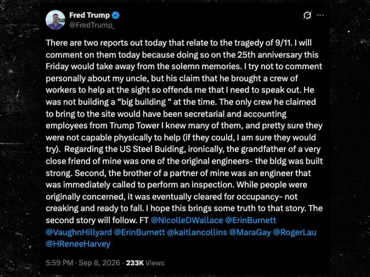Click @ErinBurnett right after @NicolleDWallace
Screen dimensions: 370x277
click(251, 220)
